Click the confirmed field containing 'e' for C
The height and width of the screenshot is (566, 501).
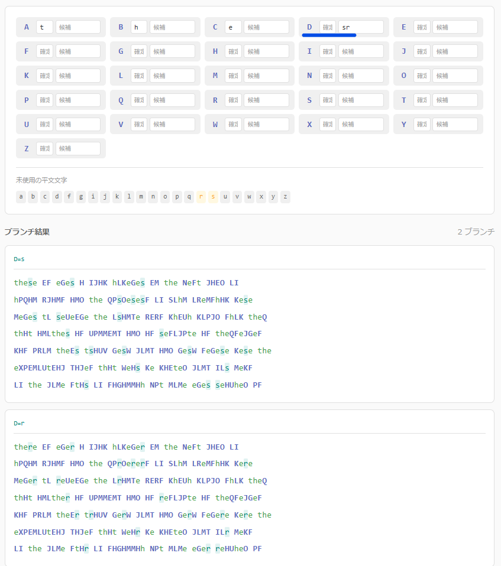[x=233, y=27]
